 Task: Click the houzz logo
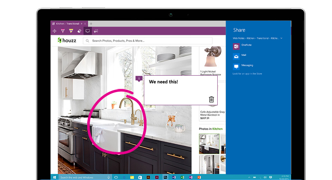click(67, 40)
